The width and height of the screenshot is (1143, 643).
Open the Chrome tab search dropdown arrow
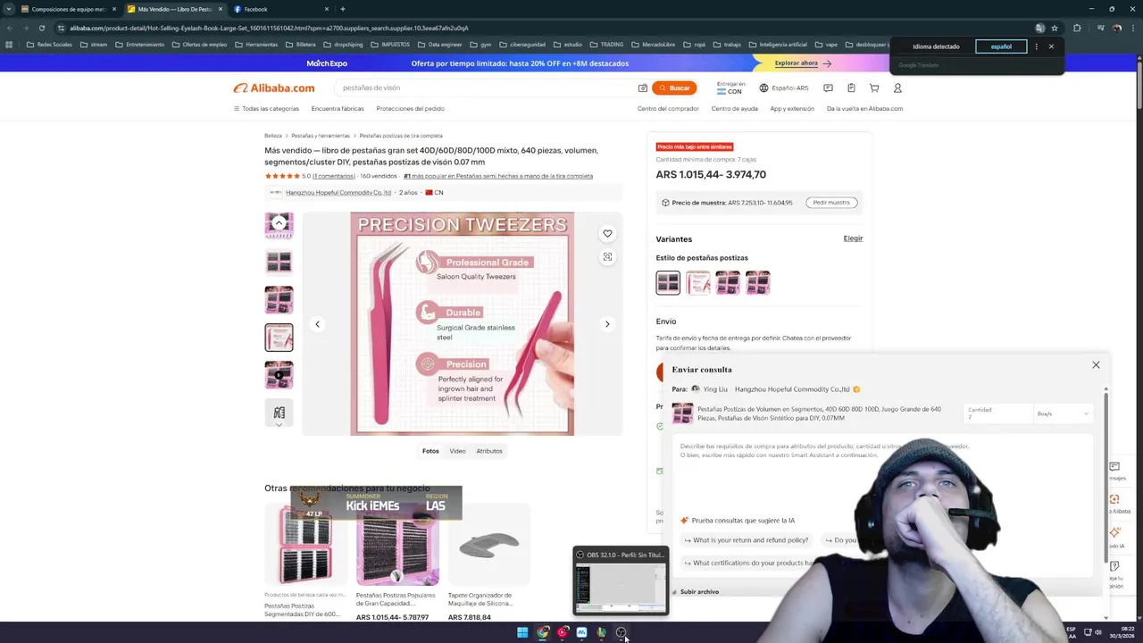click(9, 9)
